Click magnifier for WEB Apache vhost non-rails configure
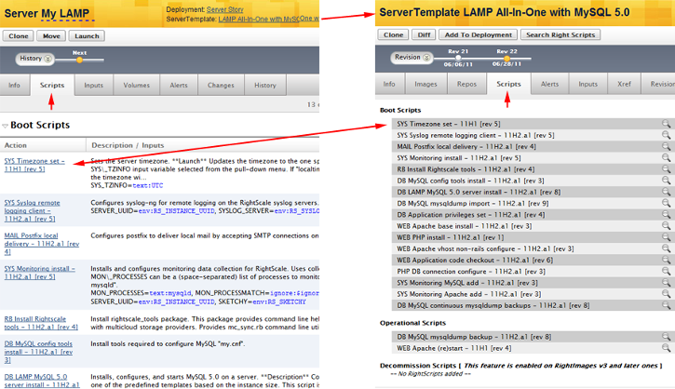Viewport: 675px width, 389px height. (666, 248)
